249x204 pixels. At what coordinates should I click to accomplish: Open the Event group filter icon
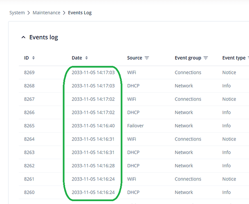206,58
